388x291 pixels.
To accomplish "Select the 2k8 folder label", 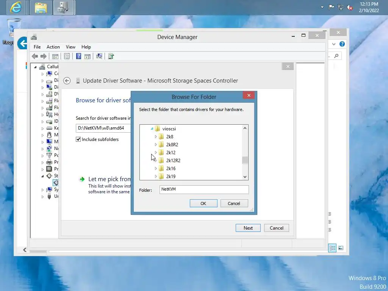I will coord(170,136).
